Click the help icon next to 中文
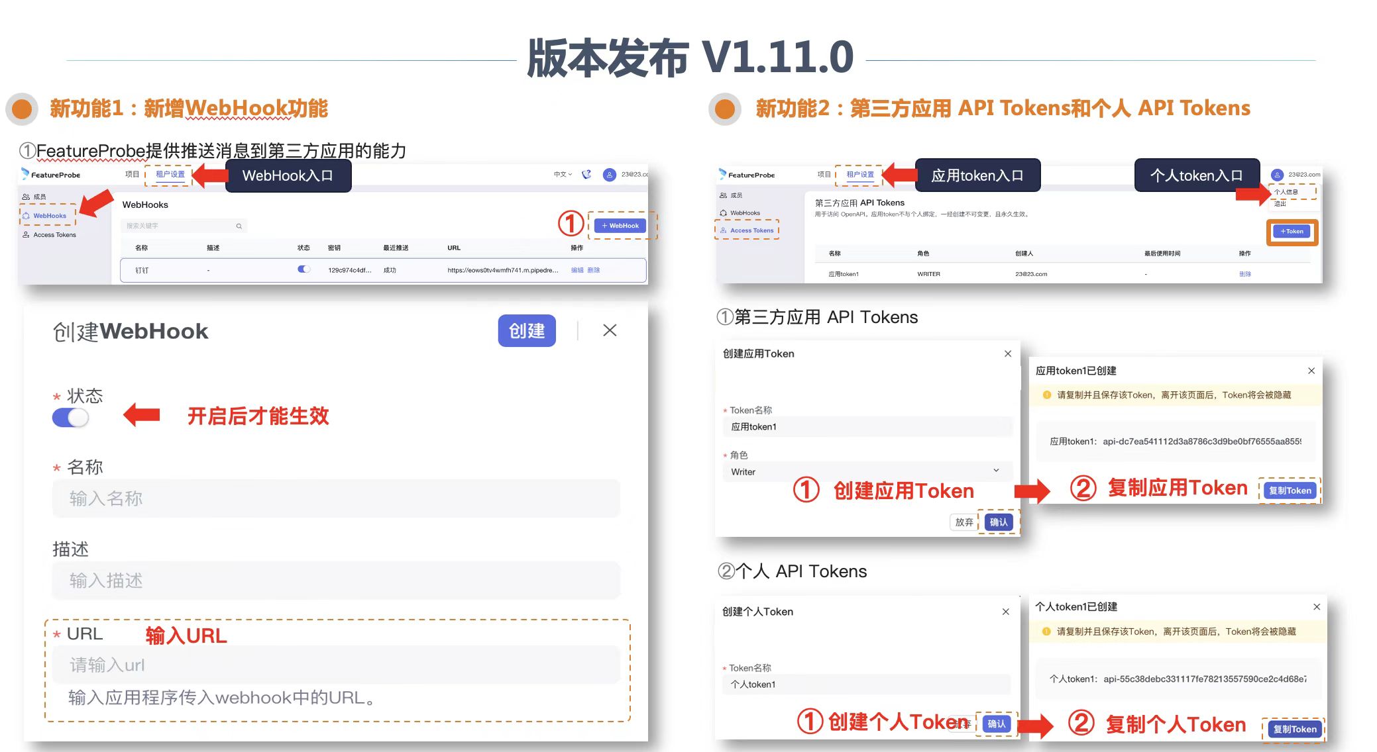1377x752 pixels. tap(586, 173)
